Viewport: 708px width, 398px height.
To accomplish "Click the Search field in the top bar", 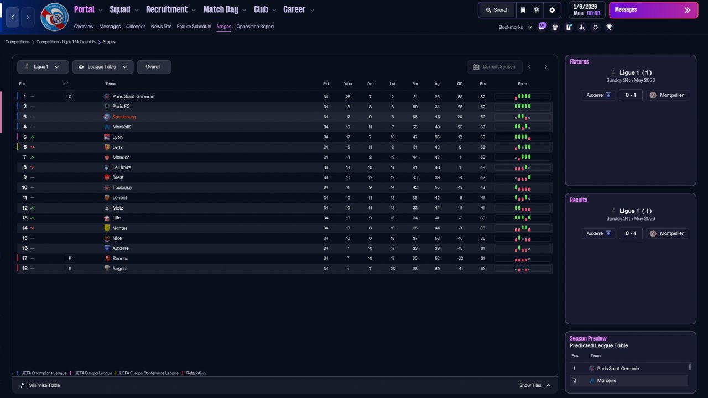I will point(497,10).
